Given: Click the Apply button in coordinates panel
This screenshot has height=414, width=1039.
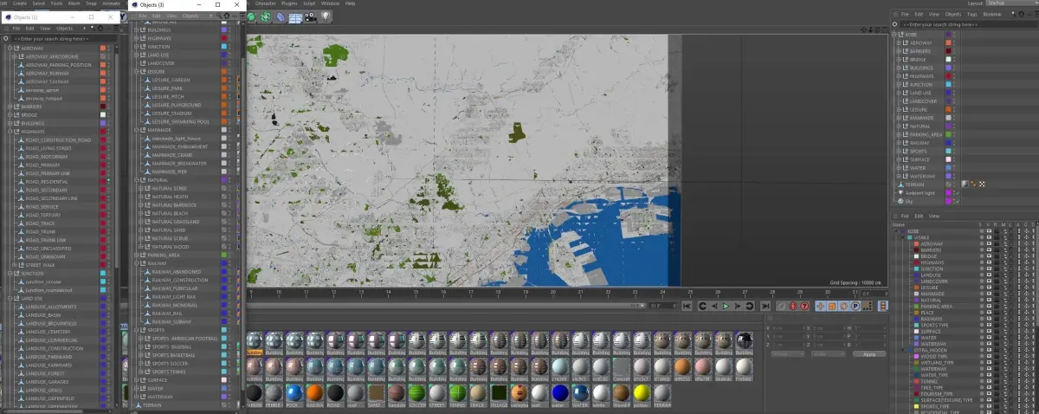Looking at the screenshot, I should 869,354.
